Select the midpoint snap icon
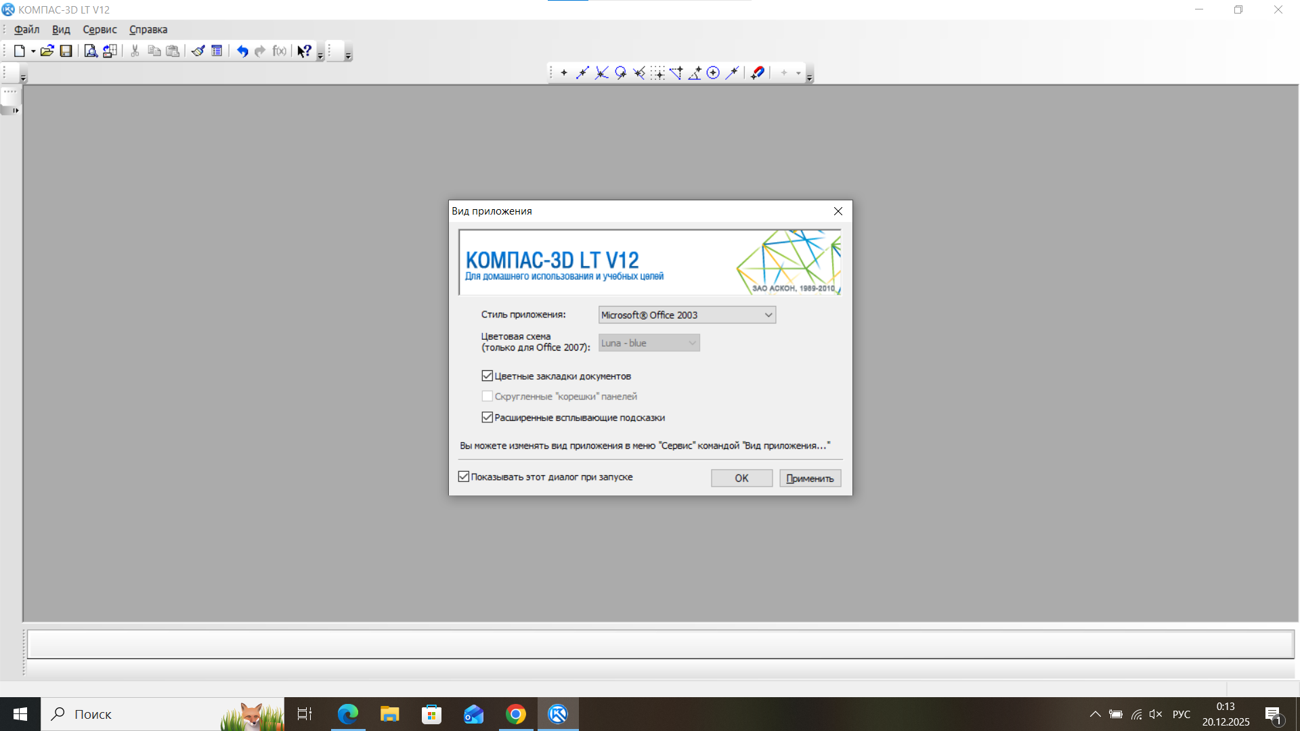Image resolution: width=1300 pixels, height=731 pixels. pyautogui.click(x=582, y=72)
